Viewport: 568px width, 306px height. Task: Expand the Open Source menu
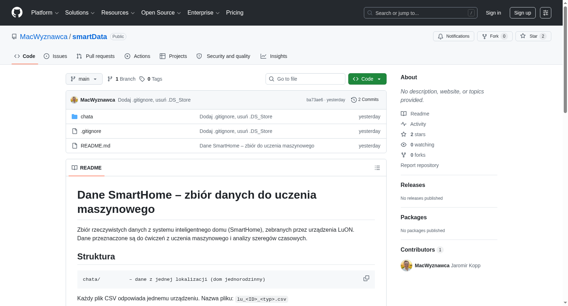[161, 13]
